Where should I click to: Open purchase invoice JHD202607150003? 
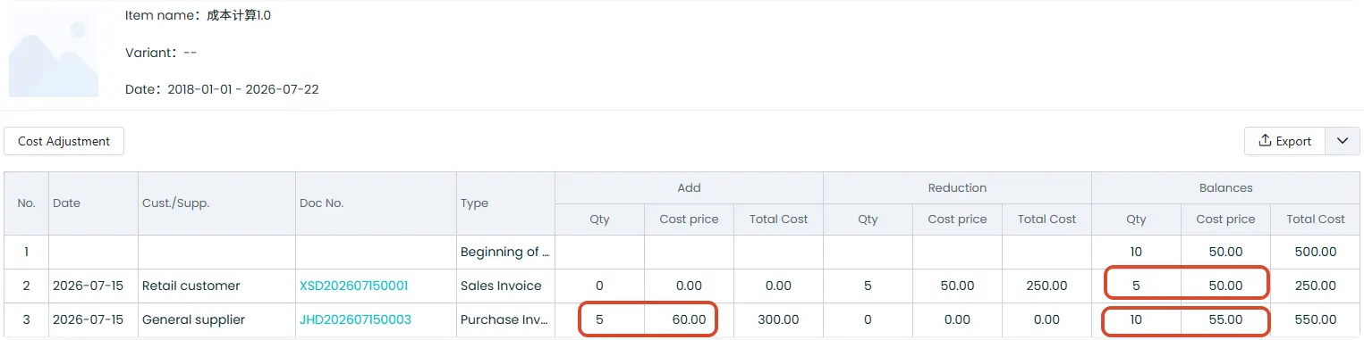tap(355, 319)
